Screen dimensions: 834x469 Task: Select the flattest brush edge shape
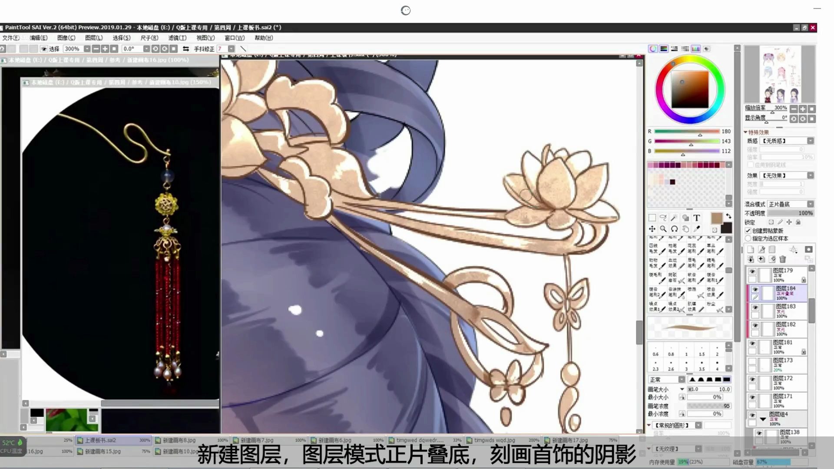click(727, 380)
